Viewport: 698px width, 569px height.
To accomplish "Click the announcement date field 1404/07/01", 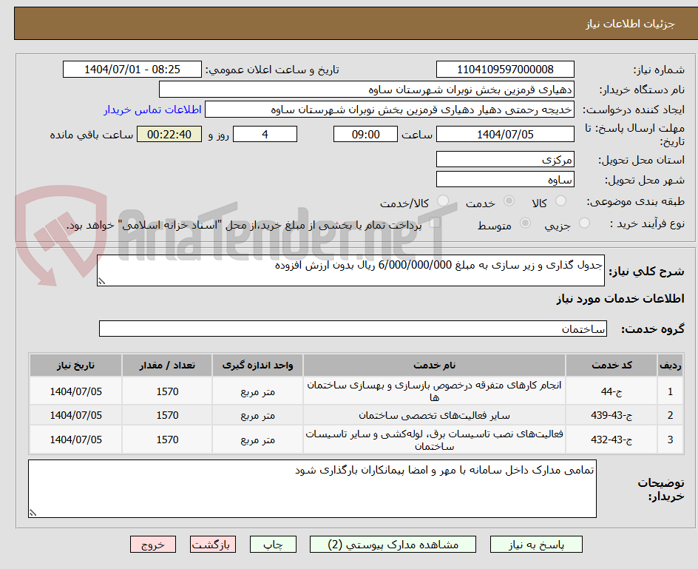I will click(132, 68).
